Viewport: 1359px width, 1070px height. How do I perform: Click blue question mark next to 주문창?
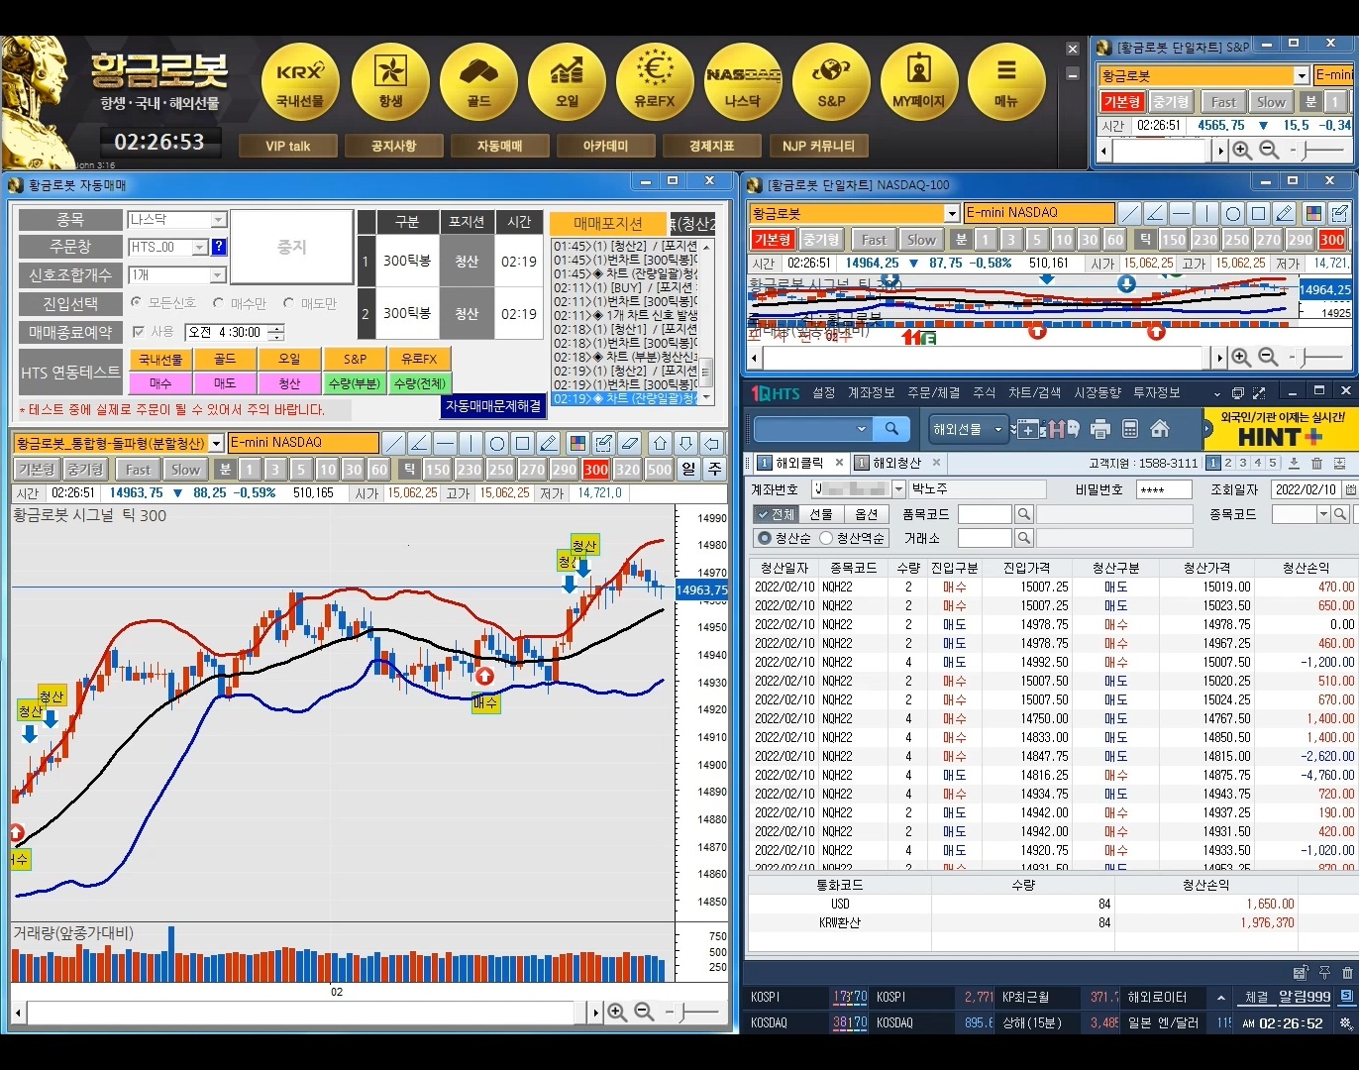219,247
